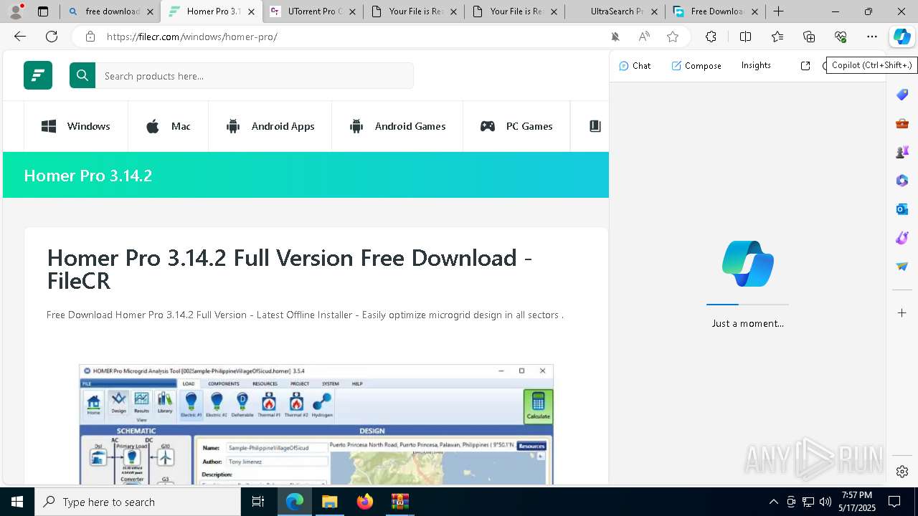Screen dimensions: 918x516
Task: Open sidebar settings gear
Action: tap(902, 472)
